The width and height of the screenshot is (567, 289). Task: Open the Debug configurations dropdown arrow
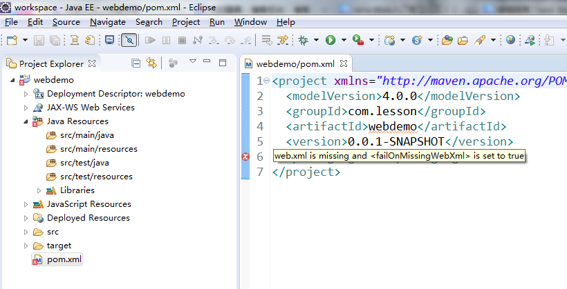(316, 40)
